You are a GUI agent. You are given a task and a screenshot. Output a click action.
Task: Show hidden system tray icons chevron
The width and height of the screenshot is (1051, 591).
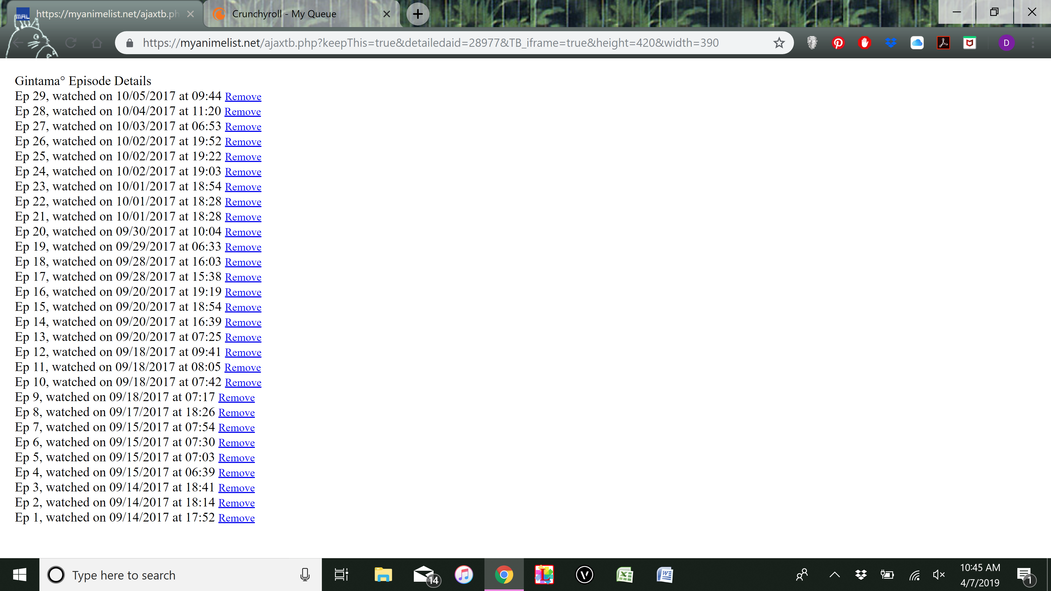click(834, 575)
